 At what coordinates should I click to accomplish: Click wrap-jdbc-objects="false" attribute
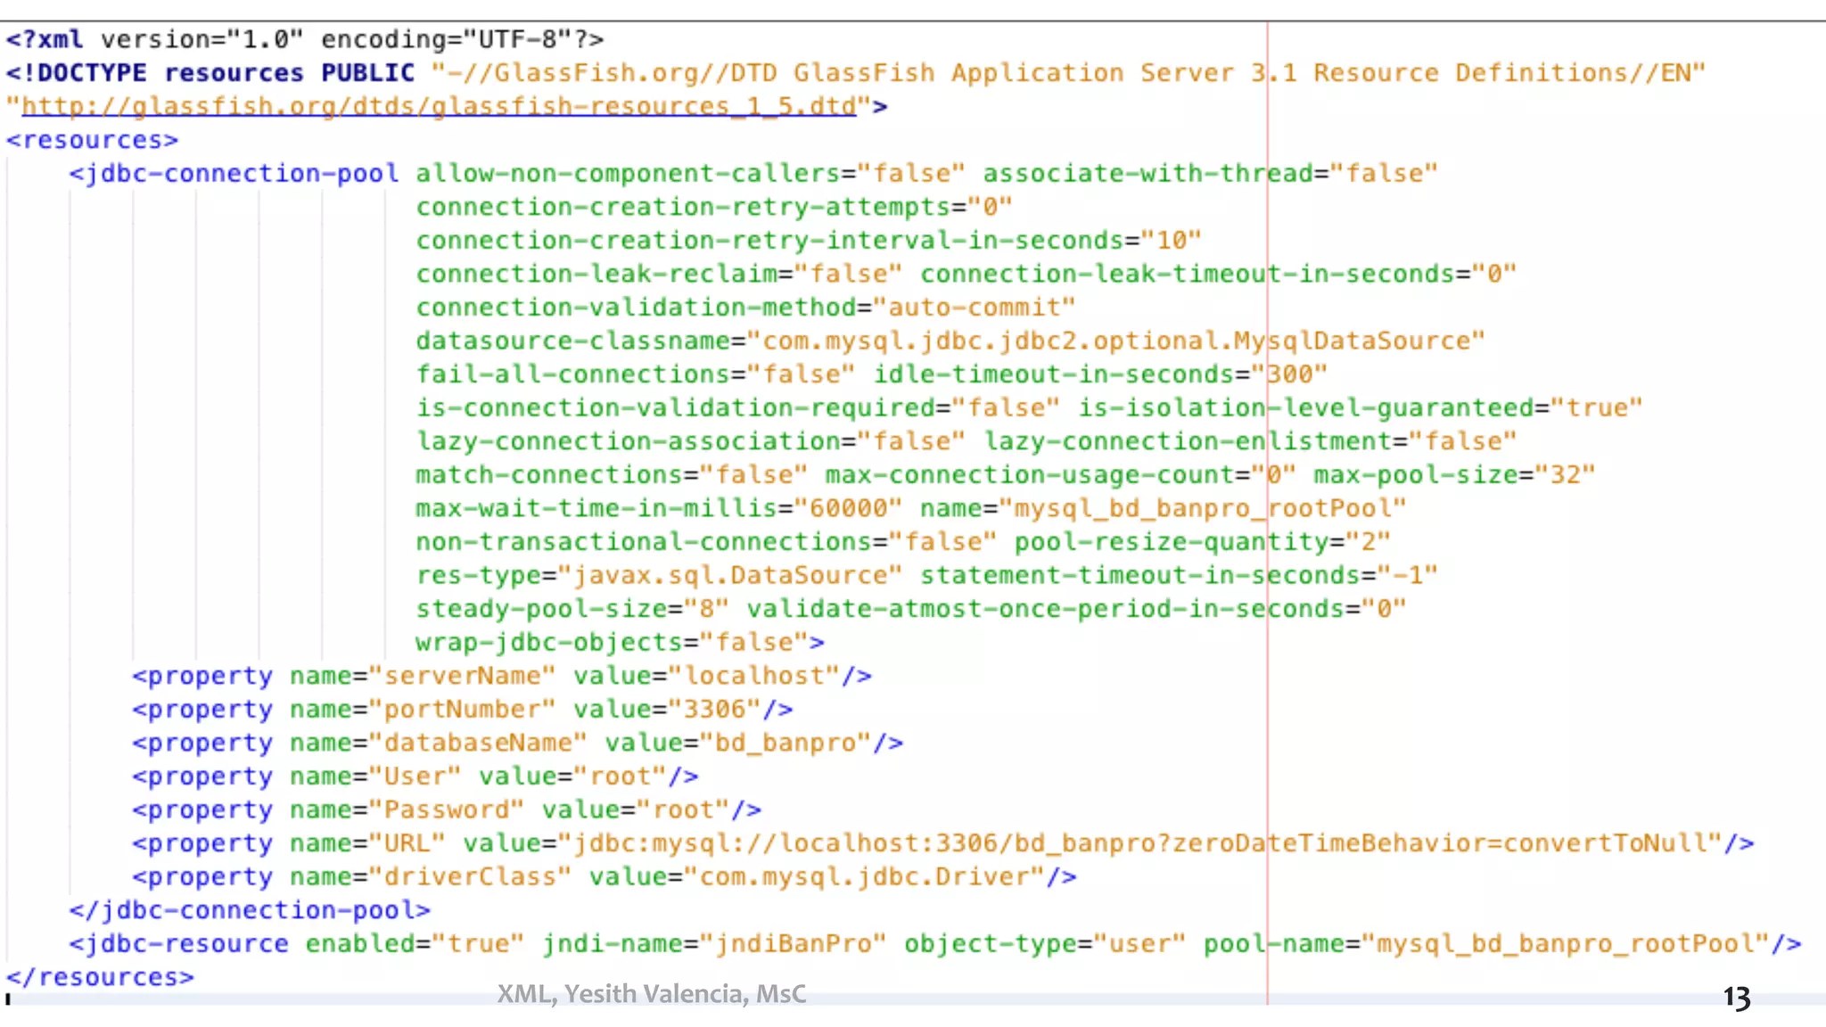coord(611,643)
